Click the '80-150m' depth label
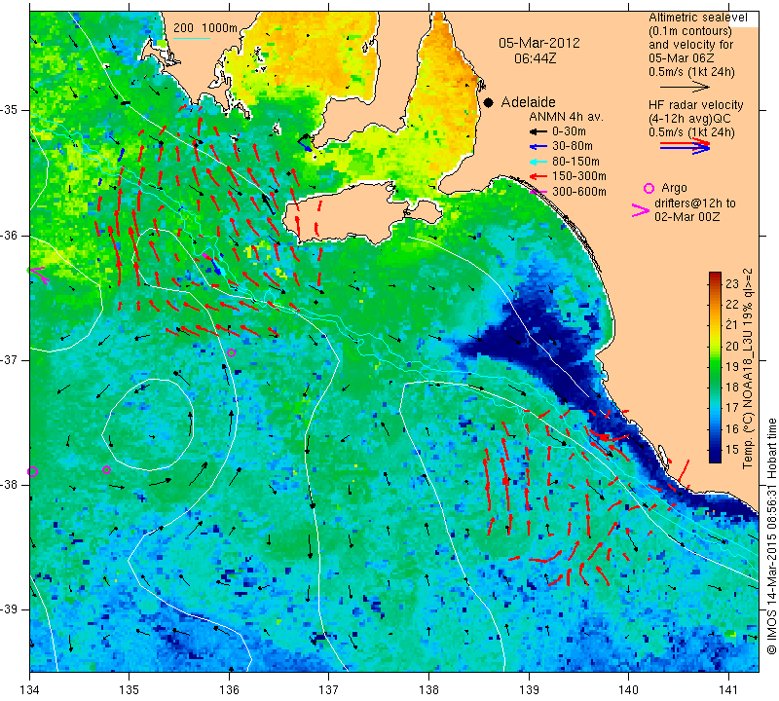Viewport: 779px width, 701px height. point(575,162)
